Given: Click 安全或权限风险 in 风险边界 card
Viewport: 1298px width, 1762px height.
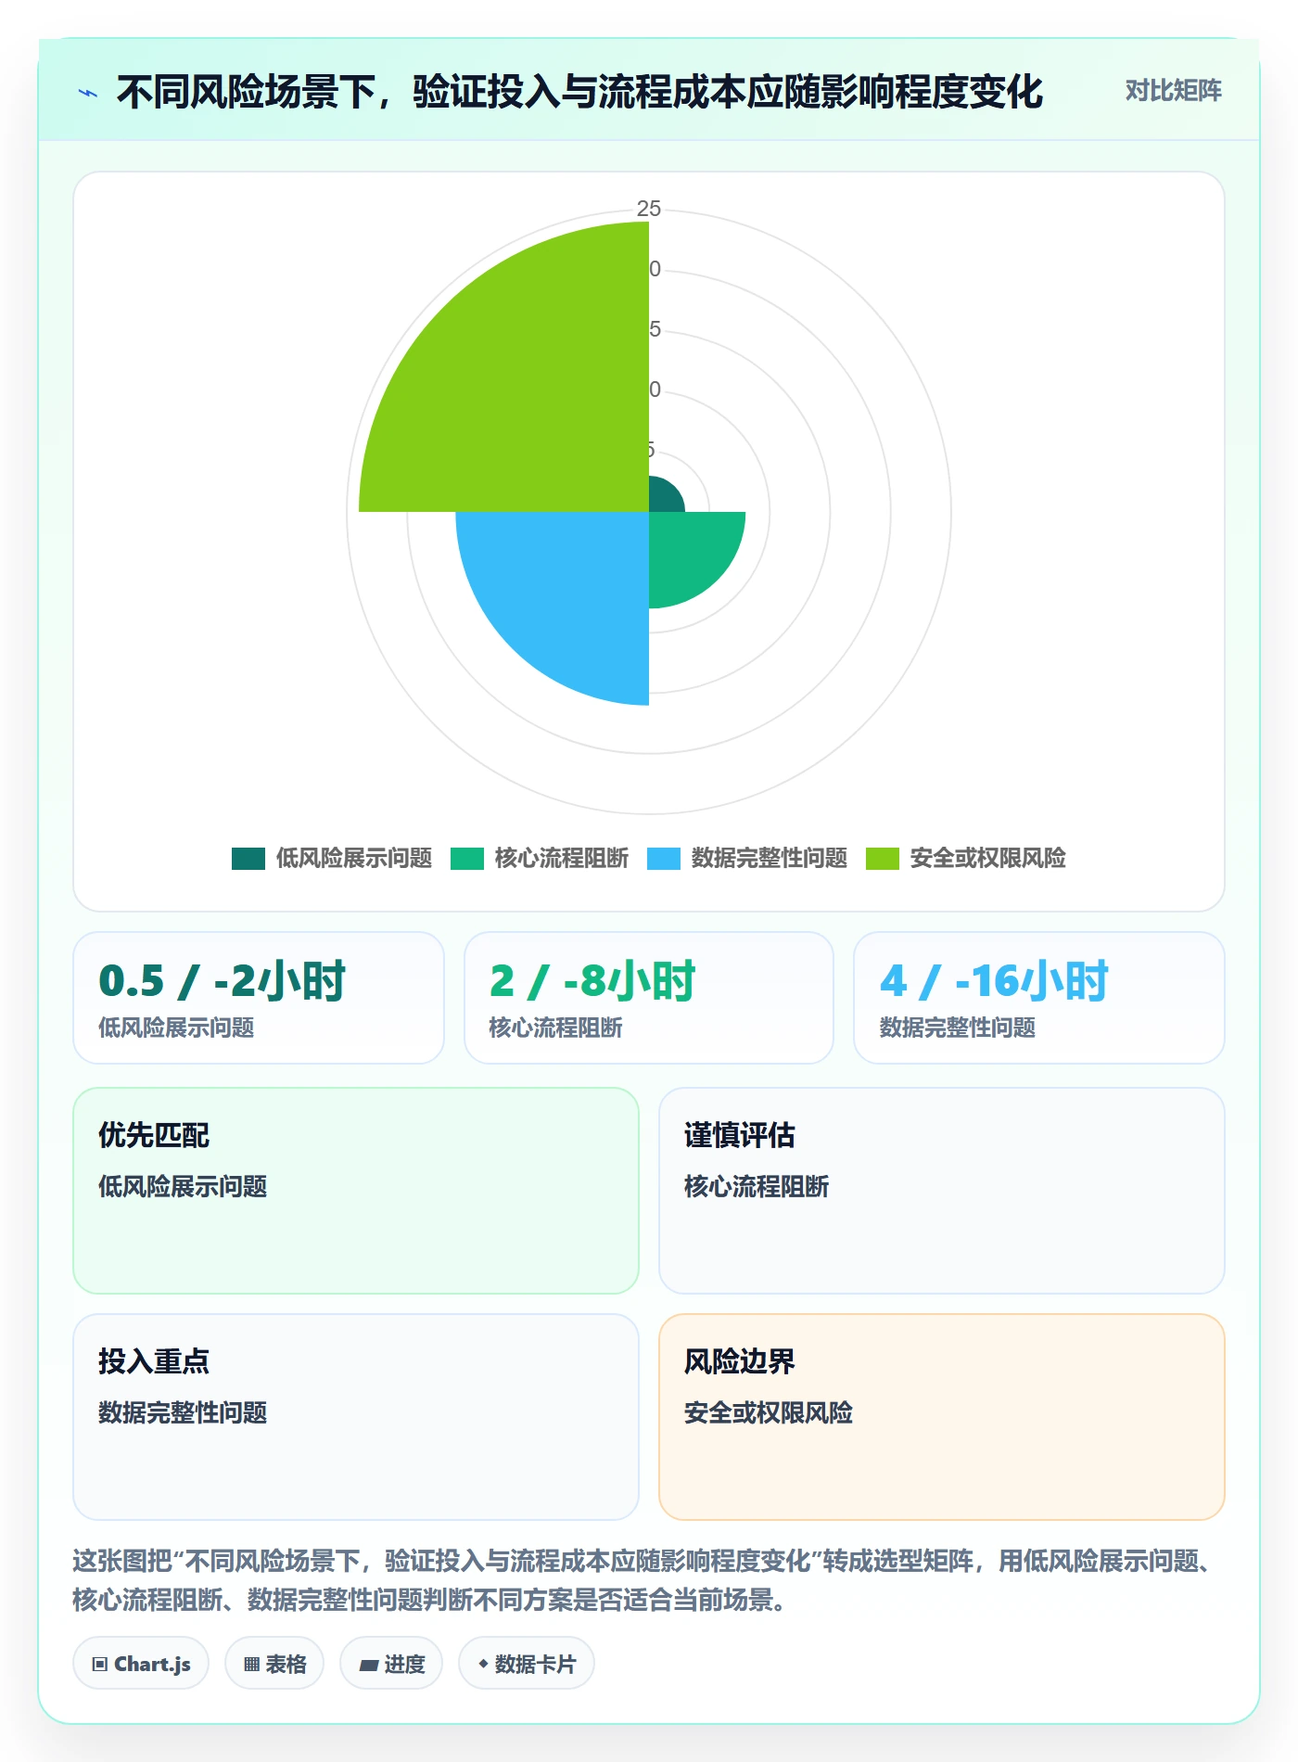Looking at the screenshot, I should [x=769, y=1412].
